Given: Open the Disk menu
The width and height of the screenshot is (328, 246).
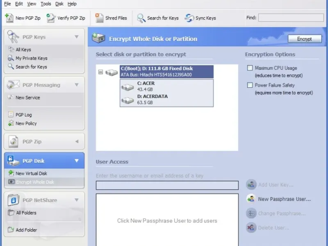Looking at the screenshot, I should click(59, 4).
